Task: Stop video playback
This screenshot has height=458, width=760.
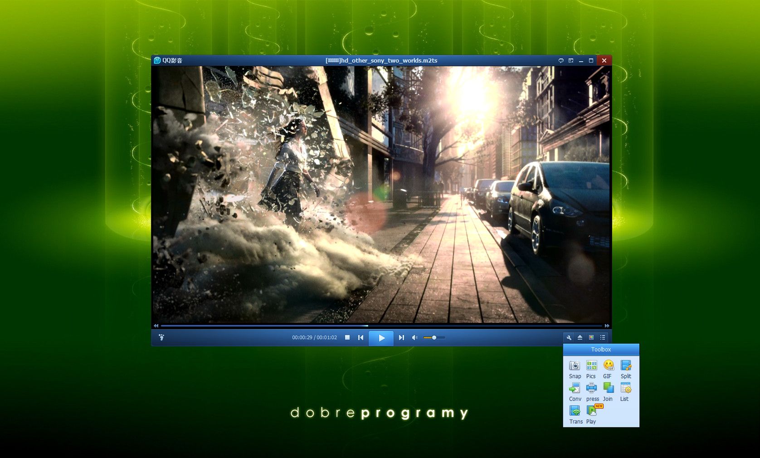Action: click(347, 337)
